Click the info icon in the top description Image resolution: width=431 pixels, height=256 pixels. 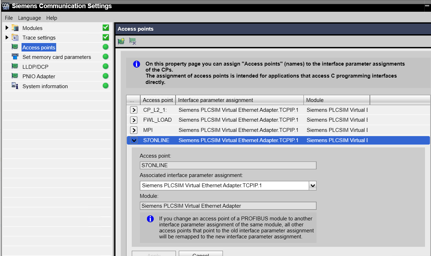pos(136,64)
